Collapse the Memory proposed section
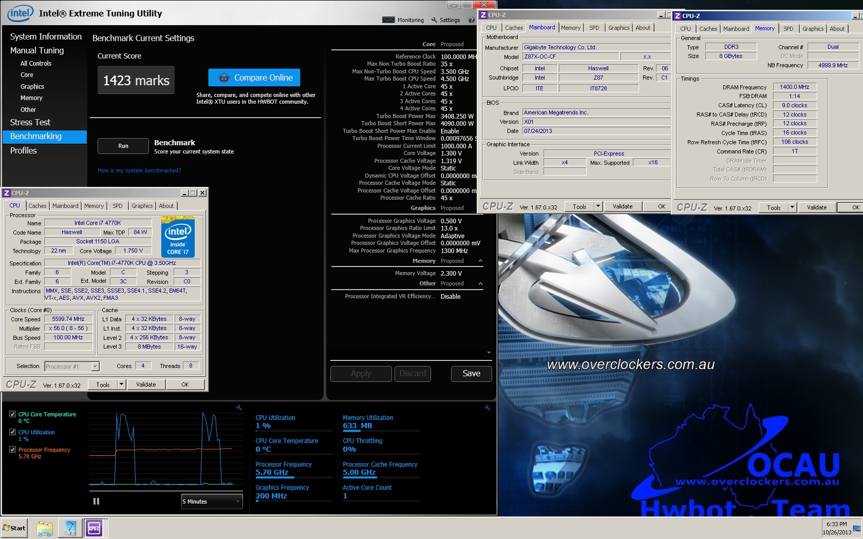The width and height of the screenshot is (863, 539). tap(480, 261)
